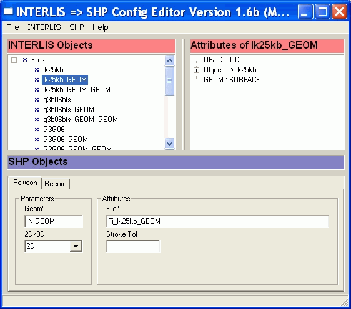The width and height of the screenshot is (351, 309).
Task: Click the icon beside g3b06bfs
Action: pyautogui.click(x=37, y=100)
